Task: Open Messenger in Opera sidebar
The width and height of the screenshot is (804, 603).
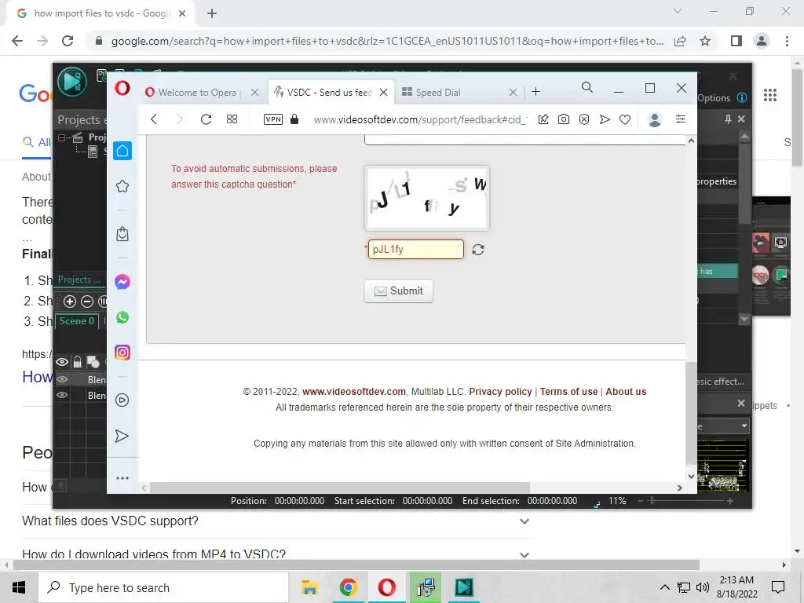Action: (122, 282)
